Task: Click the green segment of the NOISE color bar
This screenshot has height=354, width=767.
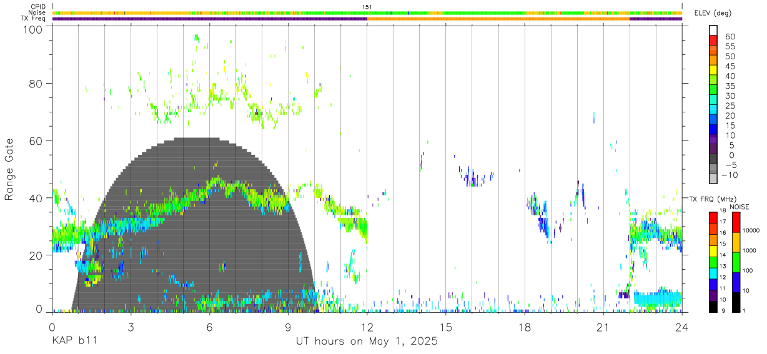Action: 736,262
